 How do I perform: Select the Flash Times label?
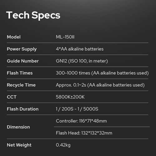pyautogui.click(x=20, y=73)
